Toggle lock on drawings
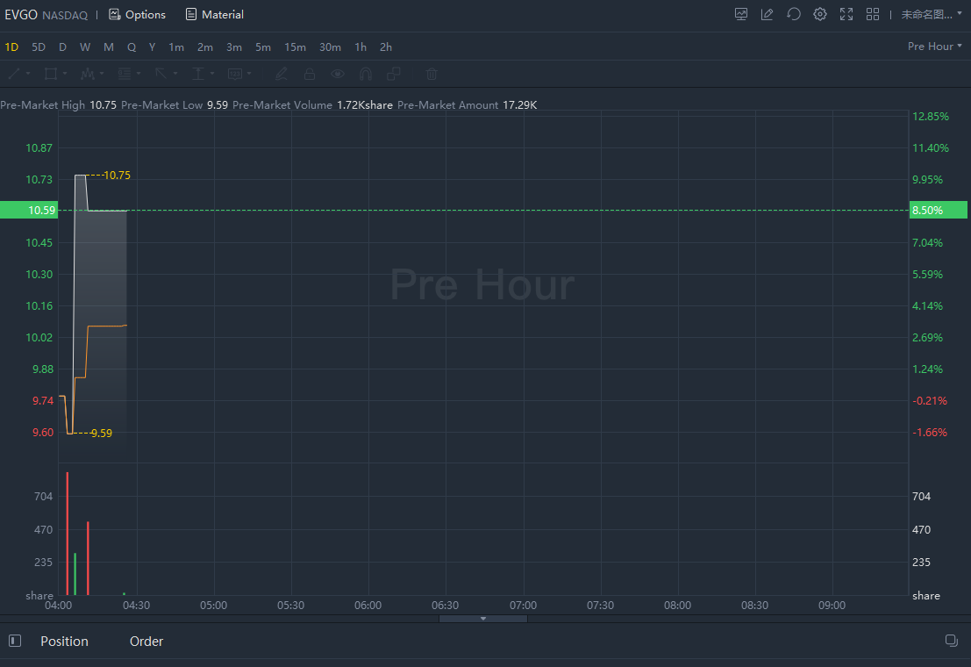 pos(309,74)
